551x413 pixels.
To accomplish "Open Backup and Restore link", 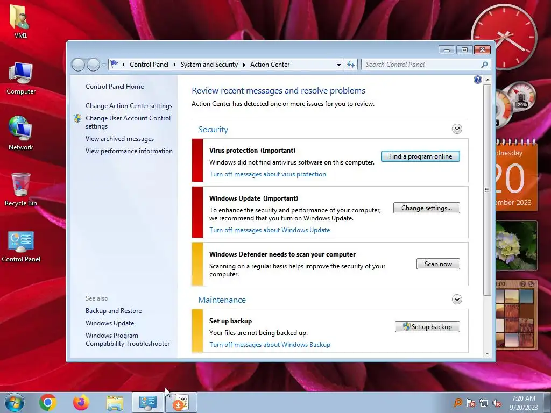I will [114, 311].
